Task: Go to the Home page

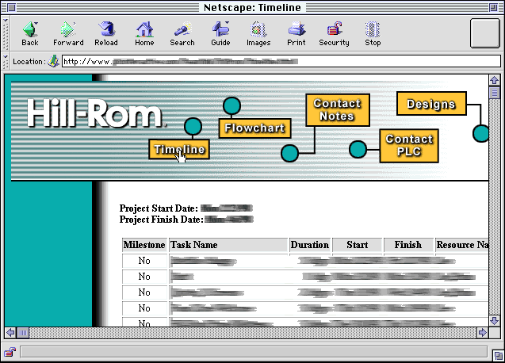Action: [144, 34]
